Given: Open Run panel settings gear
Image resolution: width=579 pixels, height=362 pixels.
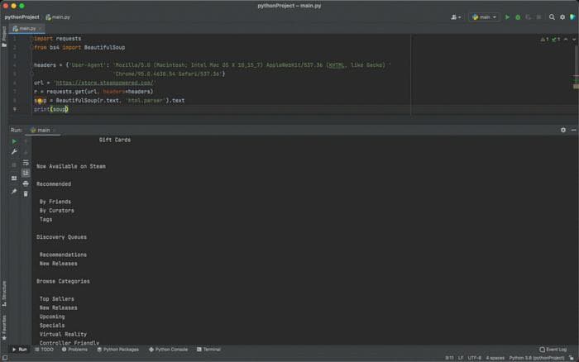Looking at the screenshot, I should (563, 130).
